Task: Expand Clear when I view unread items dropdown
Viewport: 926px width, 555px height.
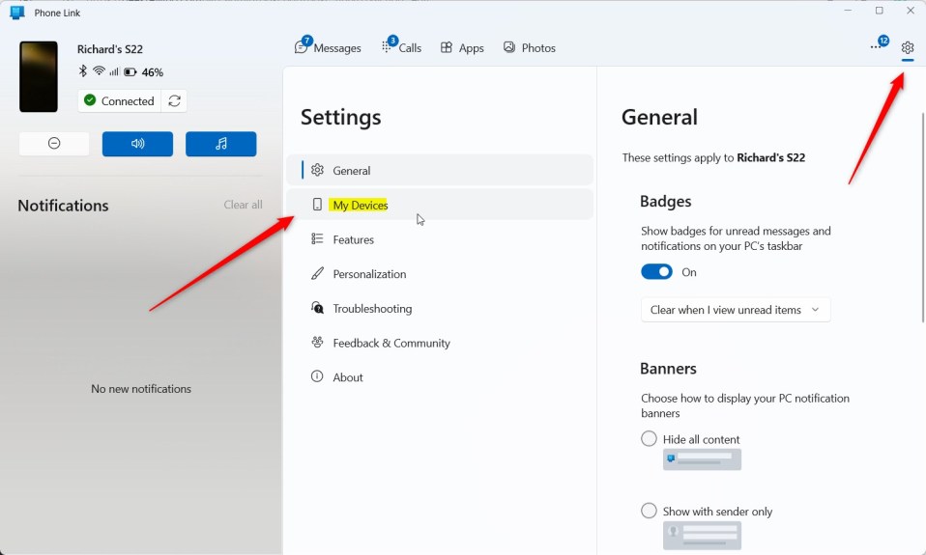Action: (x=735, y=310)
